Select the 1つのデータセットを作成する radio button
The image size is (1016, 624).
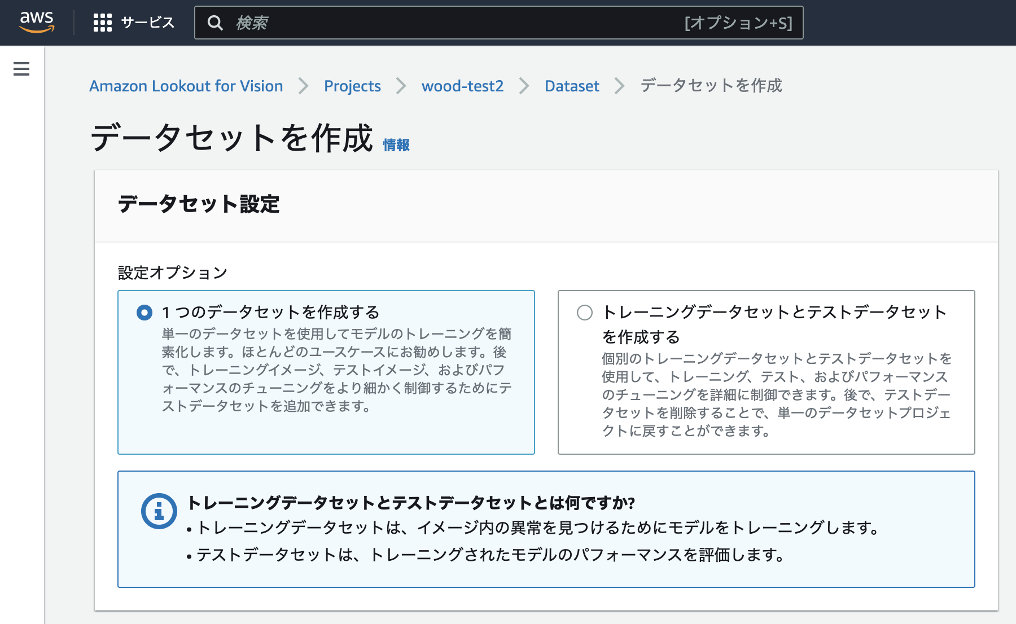click(x=144, y=312)
